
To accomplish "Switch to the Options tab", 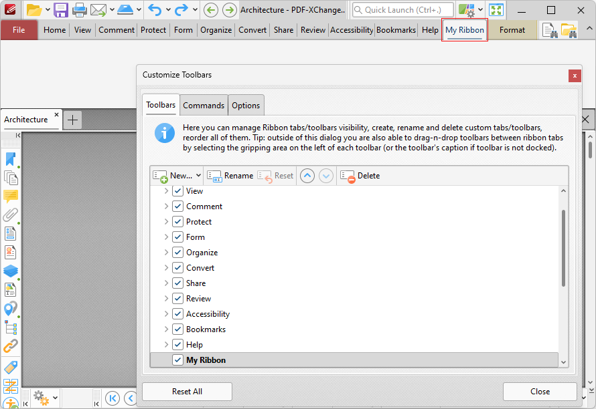I will pos(246,106).
